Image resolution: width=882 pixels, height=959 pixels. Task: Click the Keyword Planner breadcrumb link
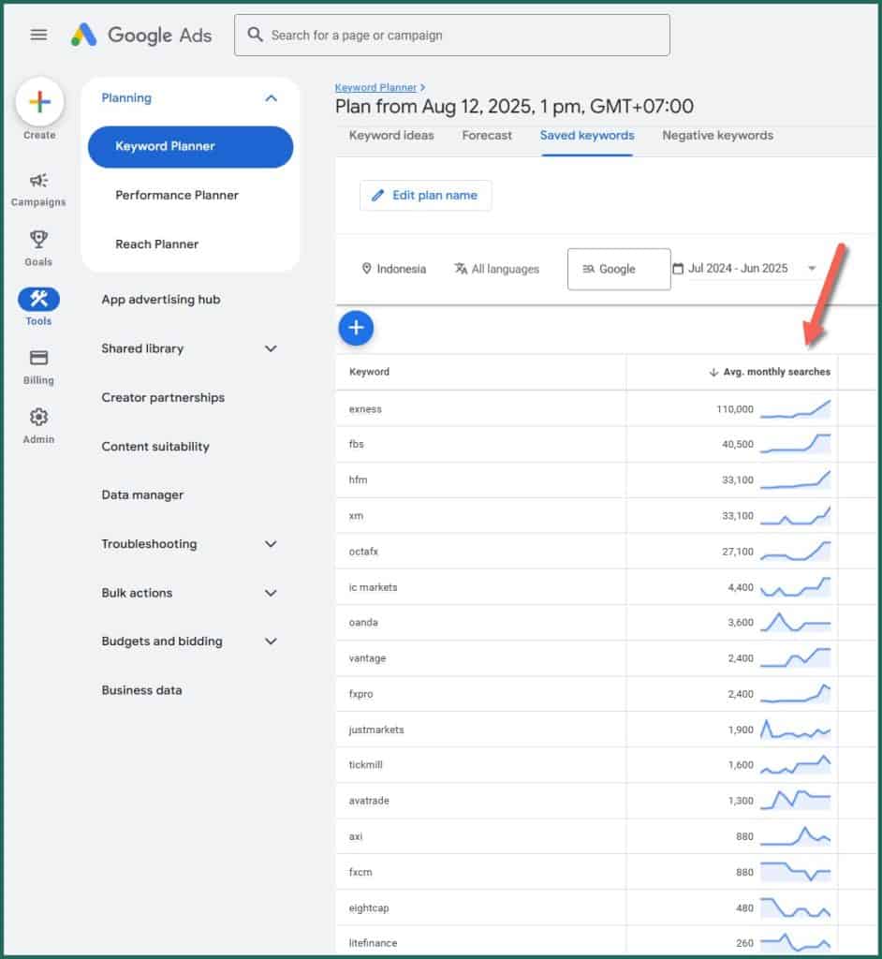[375, 87]
